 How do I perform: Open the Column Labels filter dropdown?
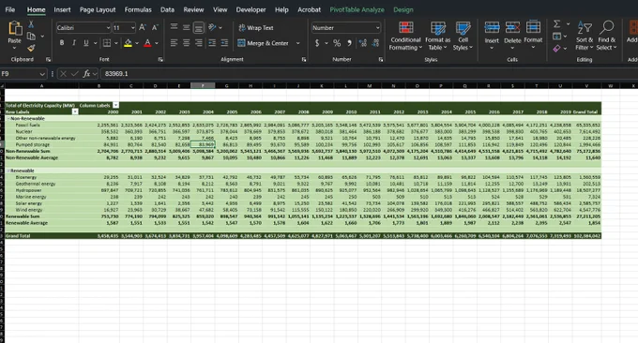click(x=115, y=105)
